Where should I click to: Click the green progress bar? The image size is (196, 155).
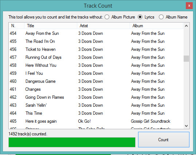click(72, 142)
